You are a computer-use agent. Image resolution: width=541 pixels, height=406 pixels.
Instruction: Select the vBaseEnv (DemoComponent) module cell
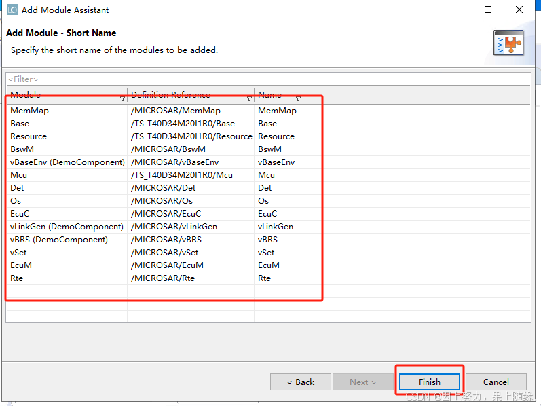67,162
